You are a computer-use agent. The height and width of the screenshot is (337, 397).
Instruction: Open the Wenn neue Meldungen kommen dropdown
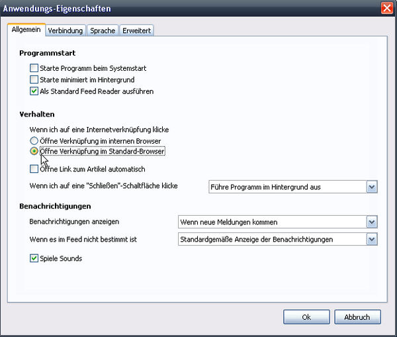[x=371, y=222]
